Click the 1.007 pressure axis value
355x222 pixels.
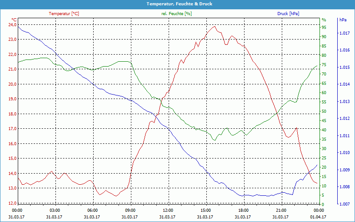[344, 204]
